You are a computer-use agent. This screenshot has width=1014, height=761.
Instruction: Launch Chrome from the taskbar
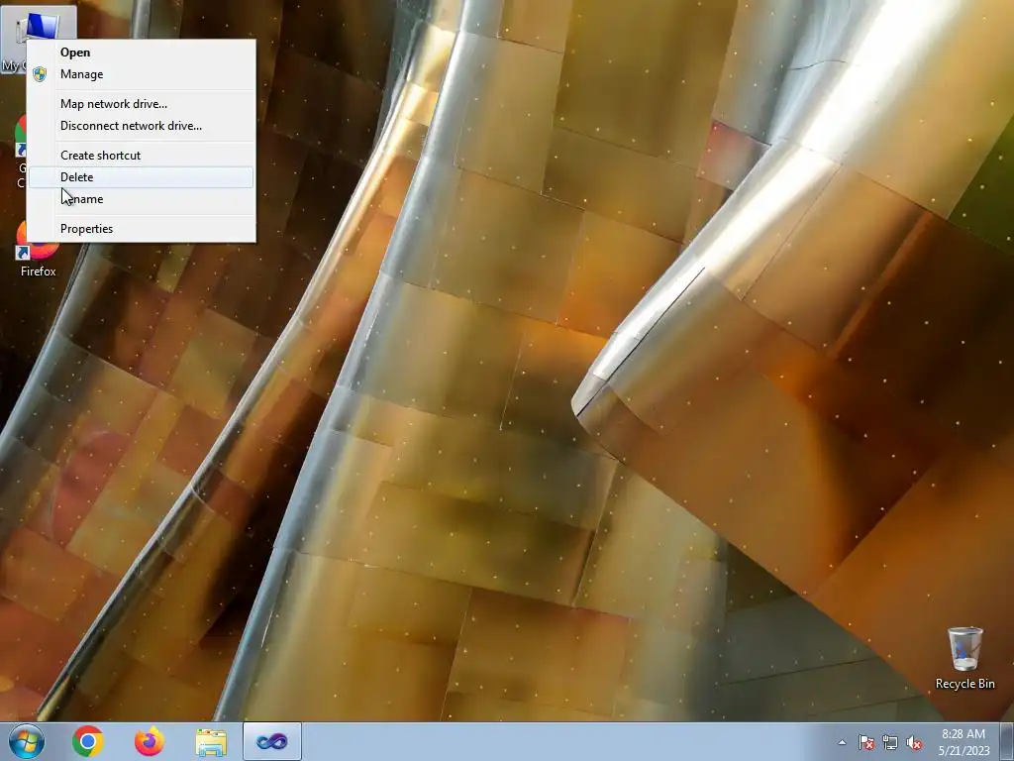(x=88, y=741)
